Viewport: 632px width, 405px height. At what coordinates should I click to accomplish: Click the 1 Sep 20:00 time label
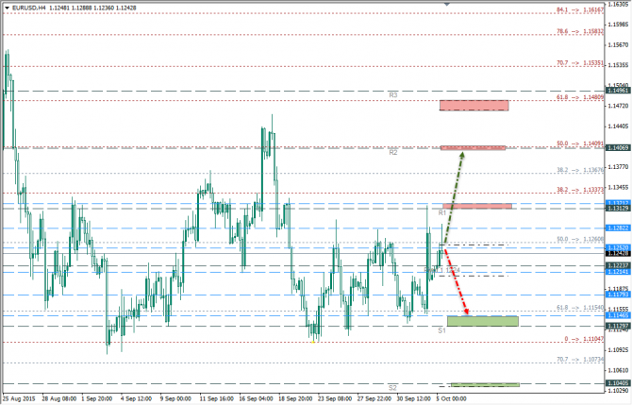pyautogui.click(x=96, y=398)
